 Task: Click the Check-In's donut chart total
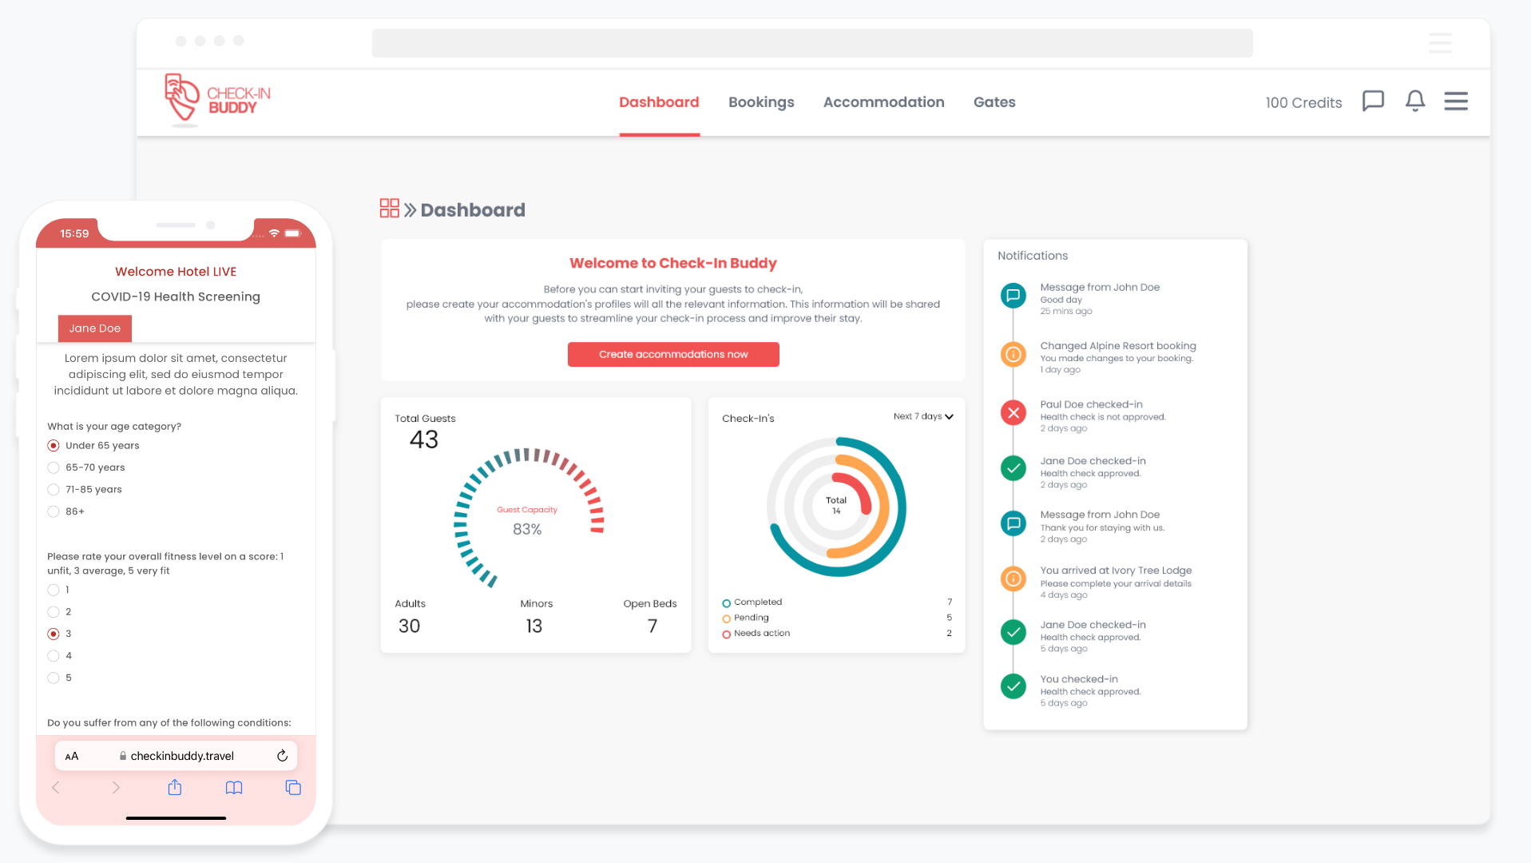pyautogui.click(x=836, y=506)
